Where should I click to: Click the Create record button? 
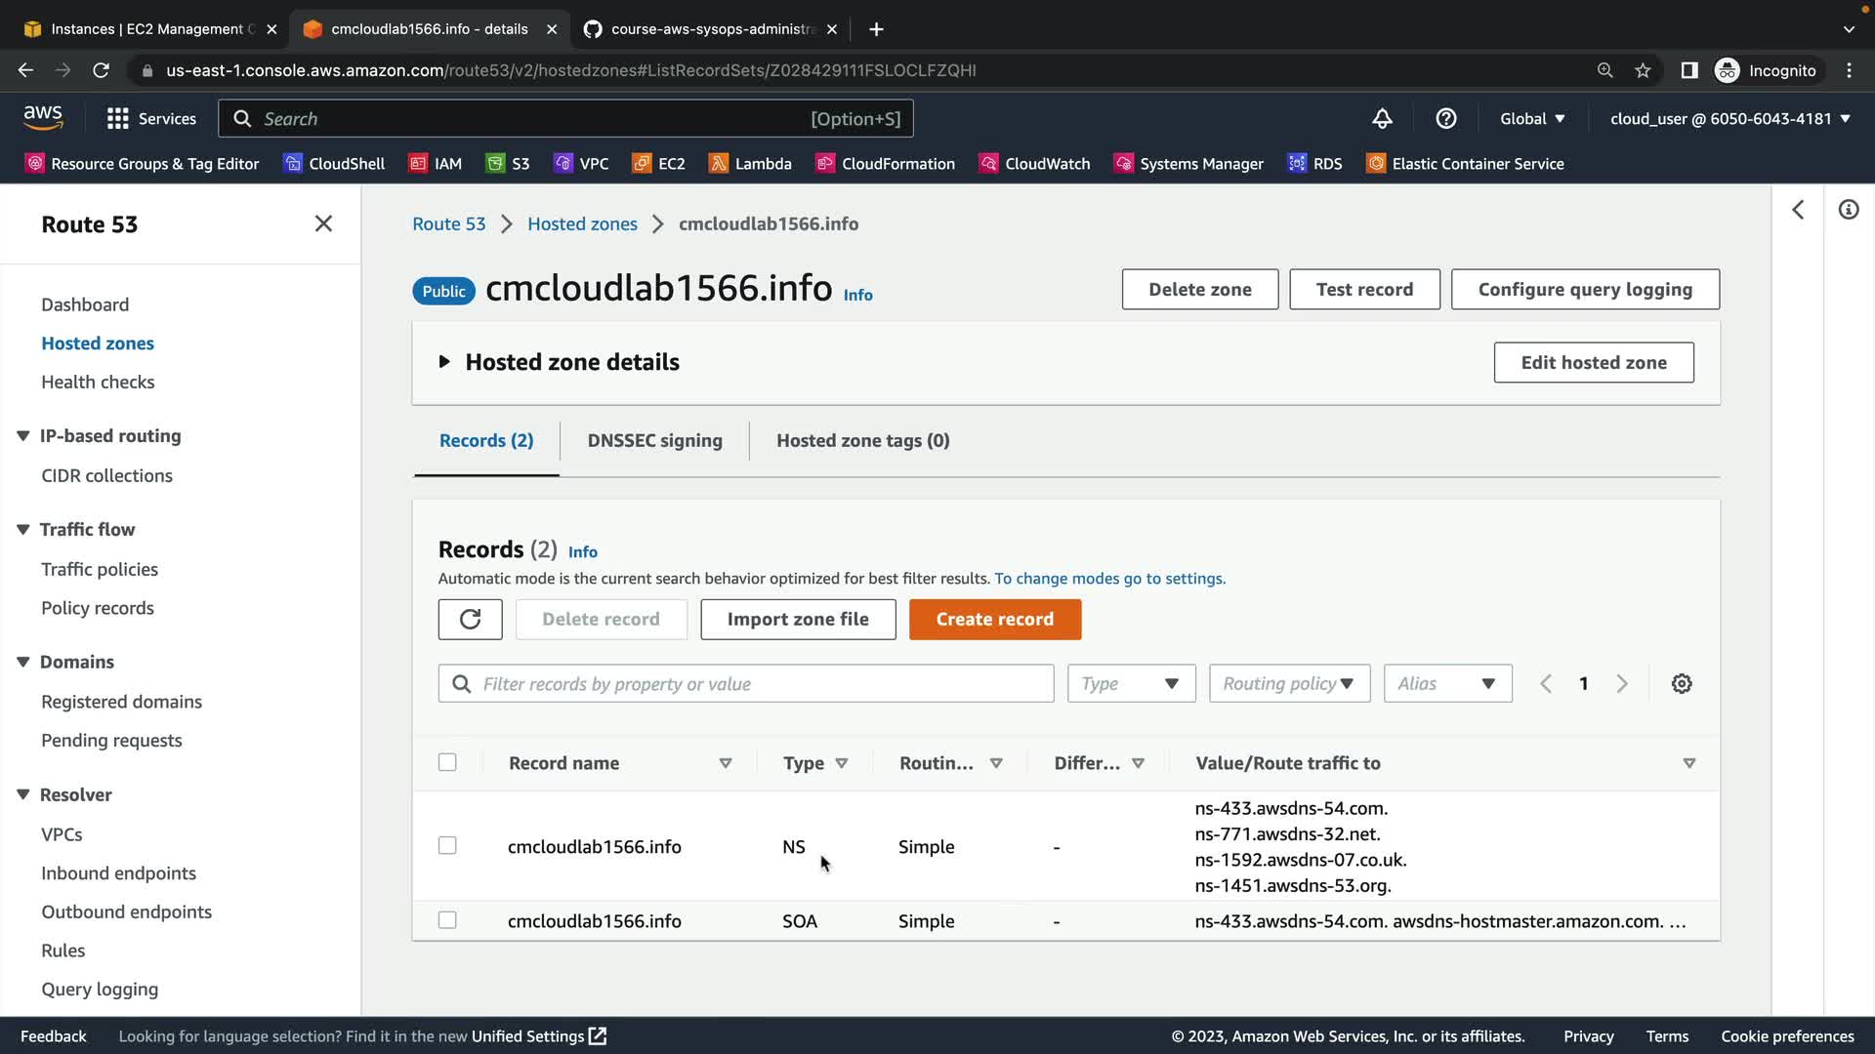pos(994,620)
